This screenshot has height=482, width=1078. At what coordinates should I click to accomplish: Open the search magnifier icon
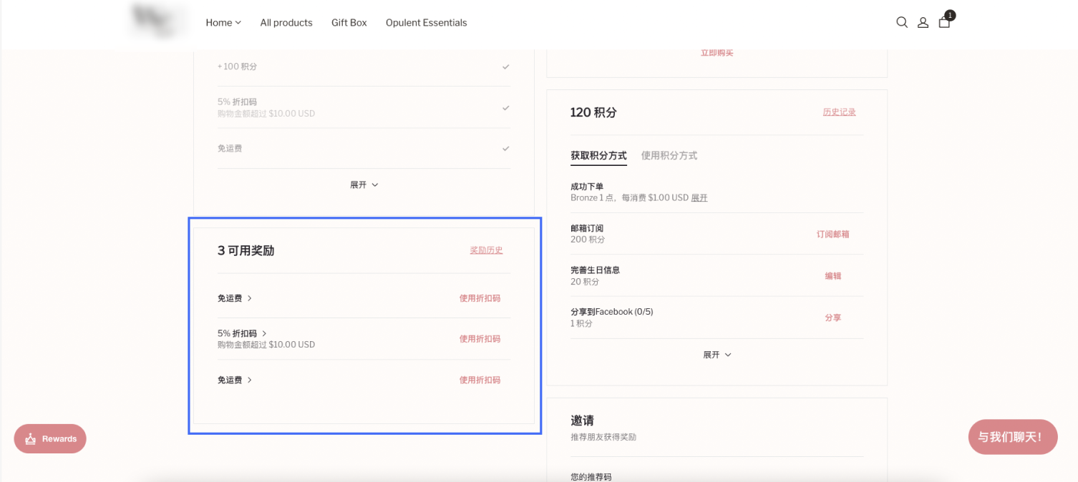902,22
